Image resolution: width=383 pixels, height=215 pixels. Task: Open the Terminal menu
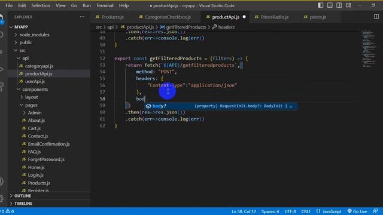coord(105,5)
